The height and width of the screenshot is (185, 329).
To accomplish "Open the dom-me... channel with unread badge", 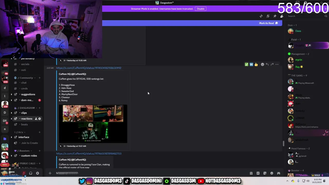I will [27, 100].
